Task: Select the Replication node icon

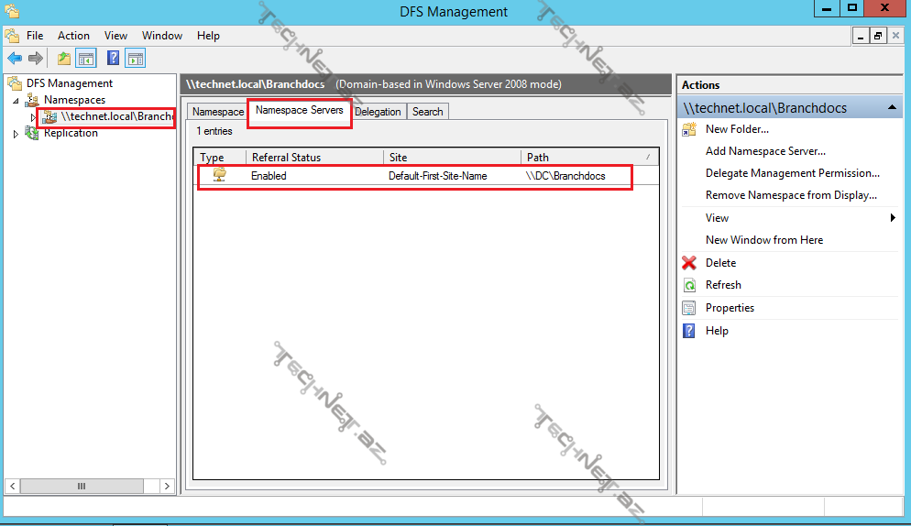Action: point(33,133)
